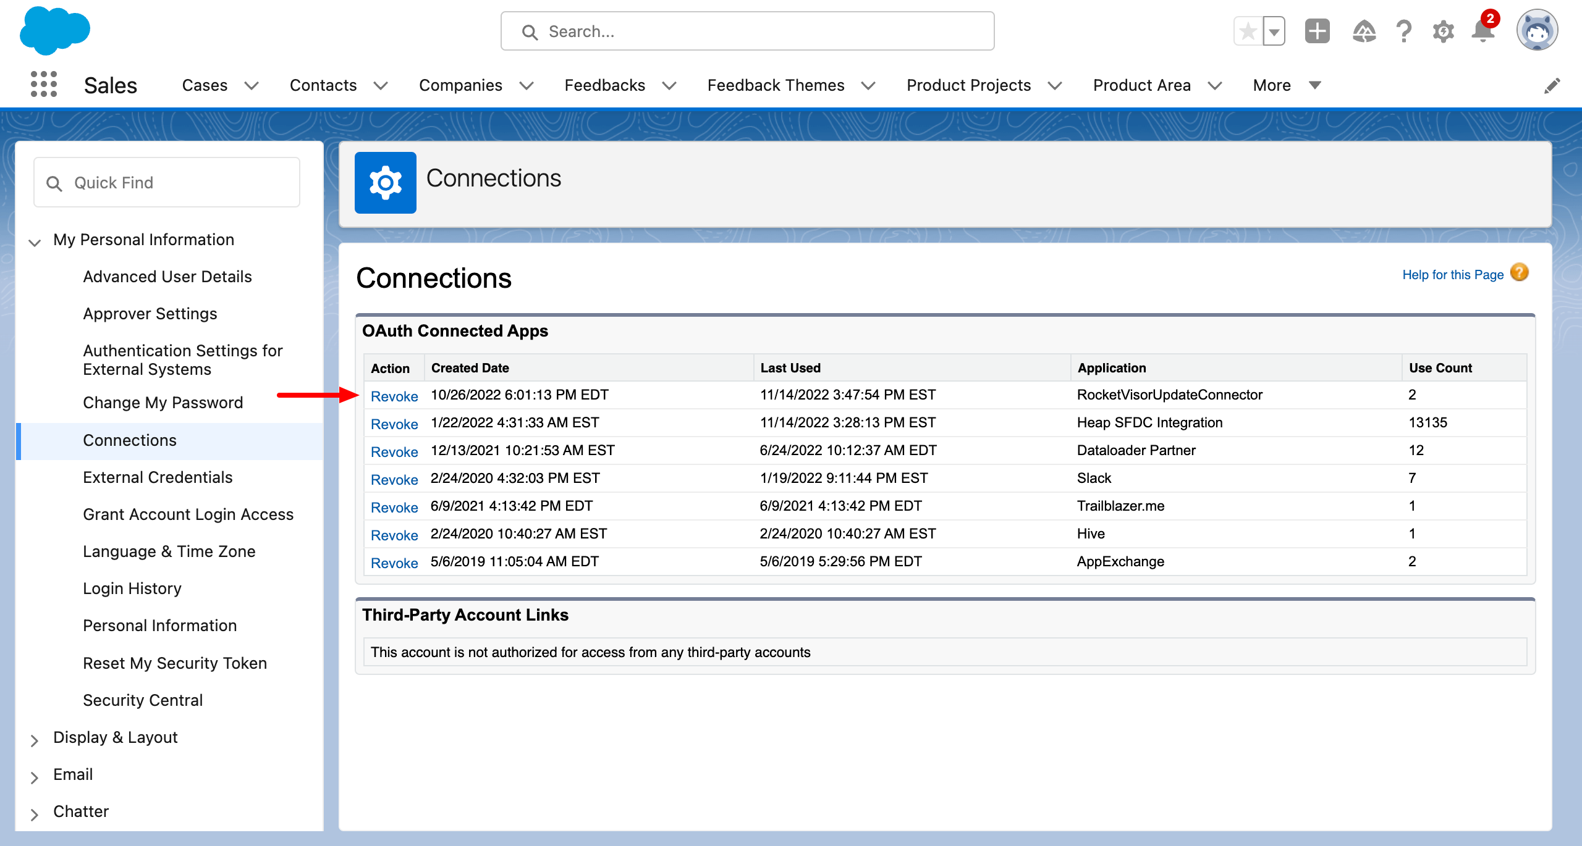The image size is (1582, 846).
Task: Revoke the Trailblazer.me app
Action: tap(394, 507)
